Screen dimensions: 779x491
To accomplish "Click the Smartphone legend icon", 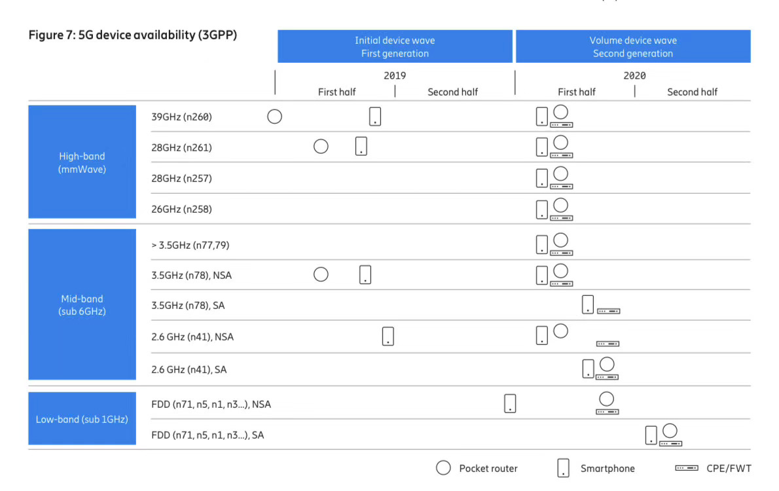I will (x=563, y=468).
